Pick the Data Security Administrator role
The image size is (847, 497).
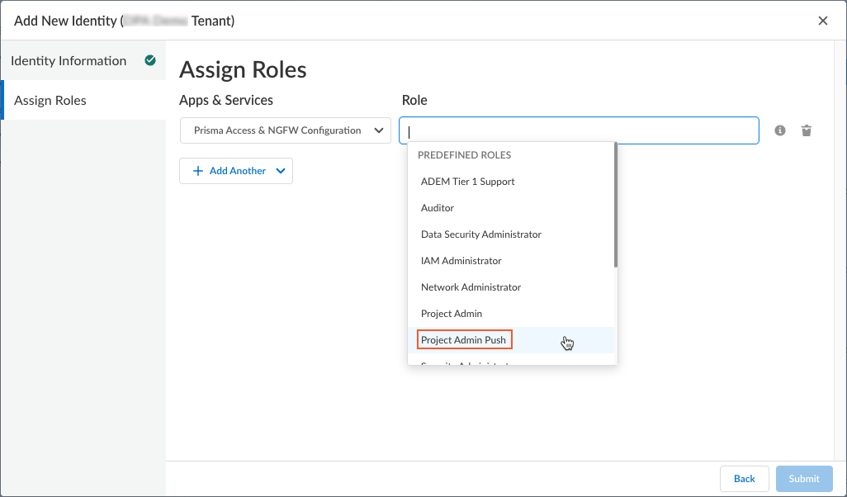tap(480, 234)
